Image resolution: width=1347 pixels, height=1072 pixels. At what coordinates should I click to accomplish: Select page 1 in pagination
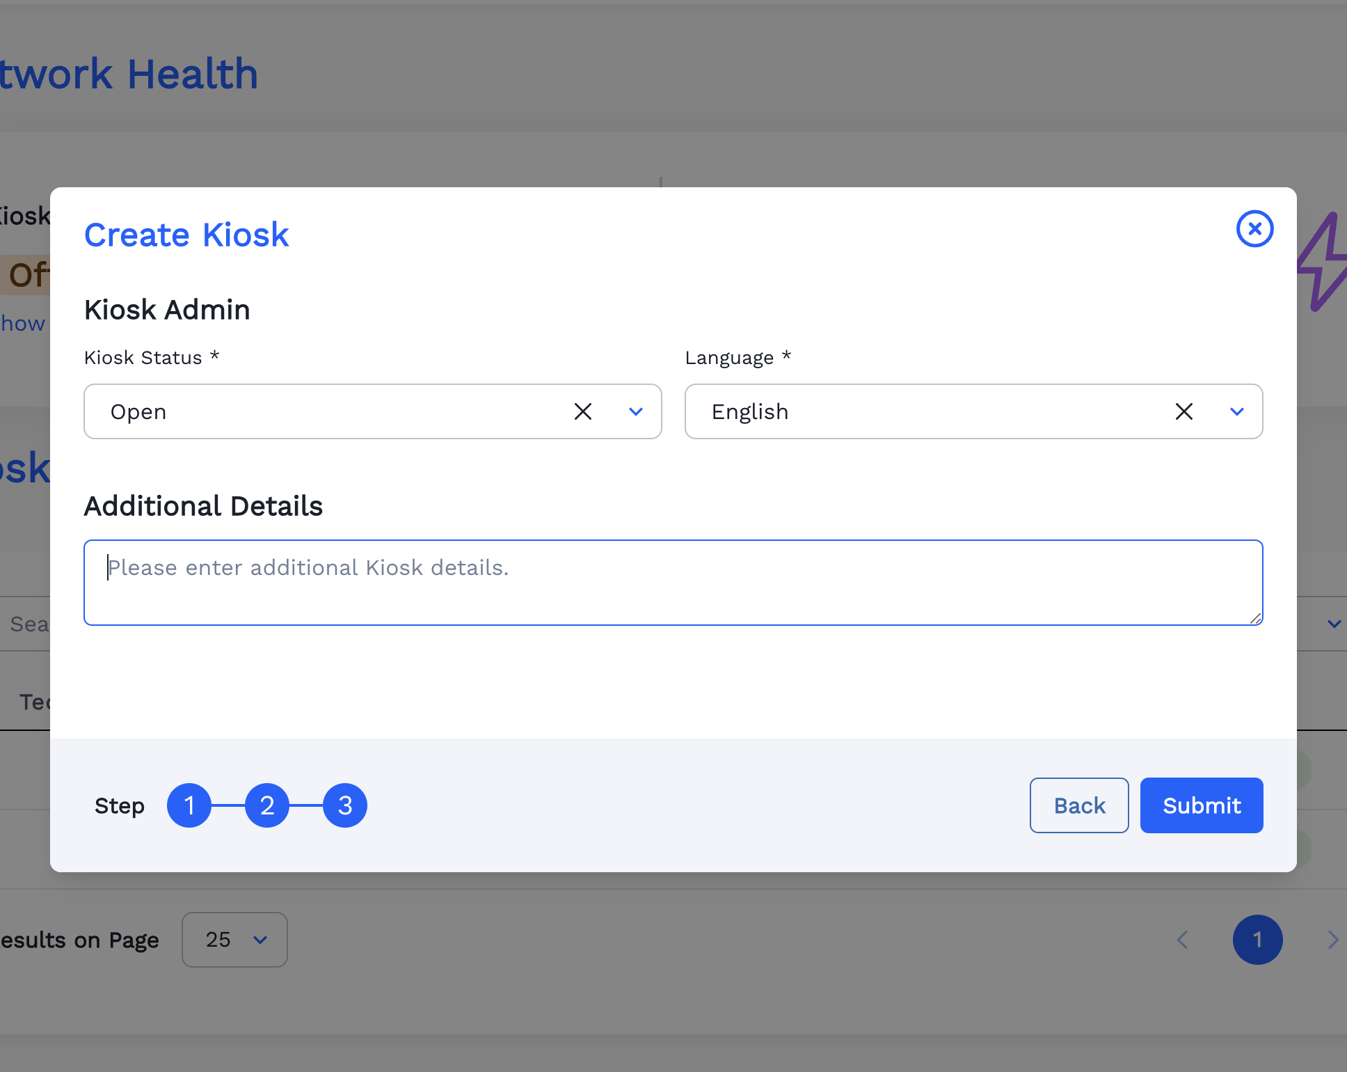1257,940
